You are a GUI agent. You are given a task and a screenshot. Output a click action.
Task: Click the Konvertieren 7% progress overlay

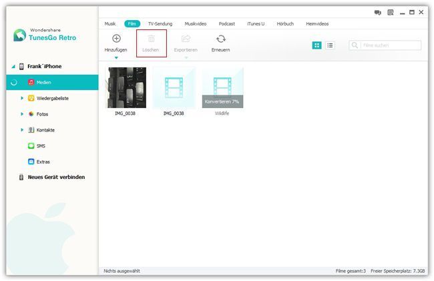[222, 101]
